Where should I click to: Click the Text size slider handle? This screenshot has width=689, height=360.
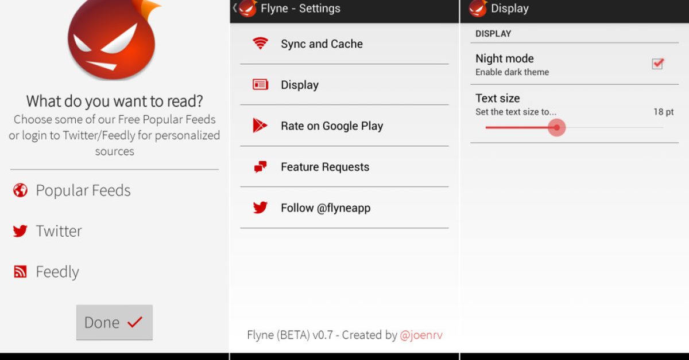556,127
